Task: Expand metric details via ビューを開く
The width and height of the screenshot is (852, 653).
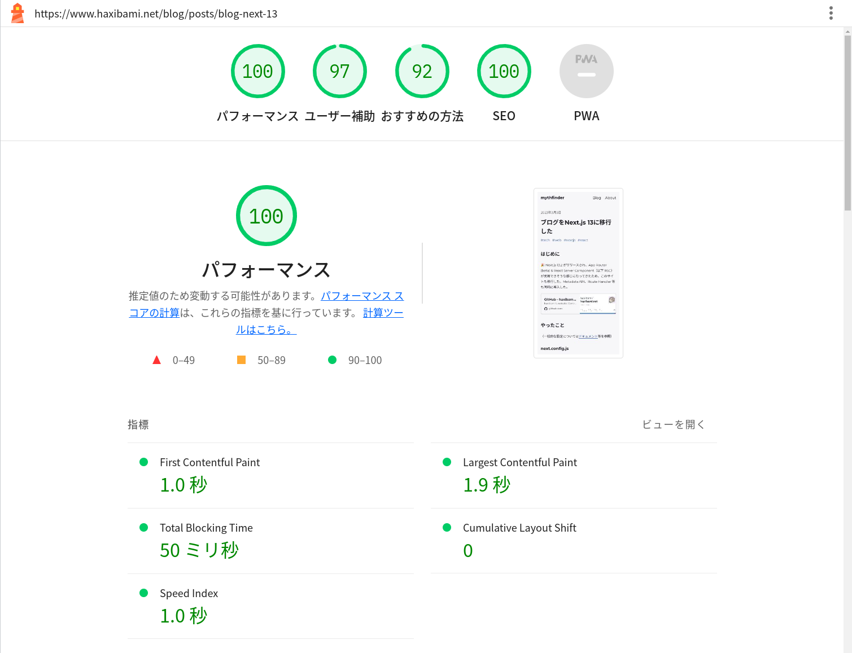Action: (673, 424)
